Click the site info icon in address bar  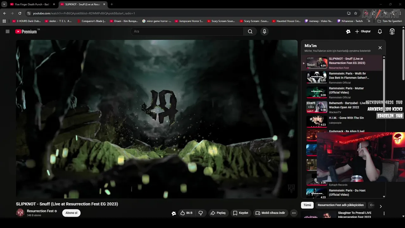[29, 13]
